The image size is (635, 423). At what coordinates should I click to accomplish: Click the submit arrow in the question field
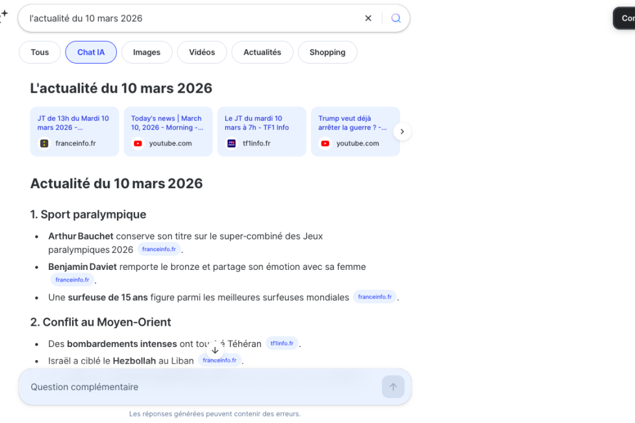tap(393, 387)
